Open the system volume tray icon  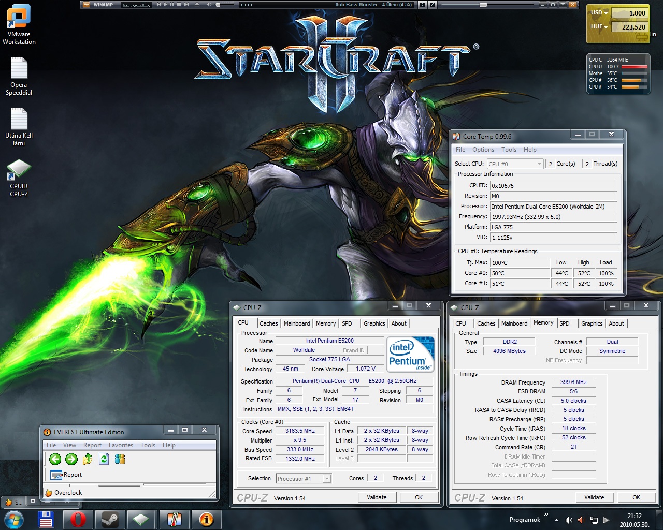click(569, 520)
